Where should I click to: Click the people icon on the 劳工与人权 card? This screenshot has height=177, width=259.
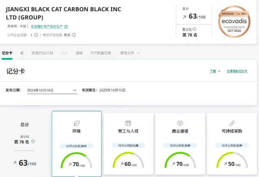[x=128, y=123]
